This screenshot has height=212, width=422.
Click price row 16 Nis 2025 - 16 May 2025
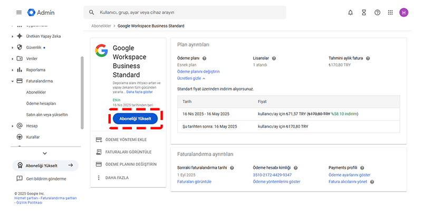pos(289,114)
